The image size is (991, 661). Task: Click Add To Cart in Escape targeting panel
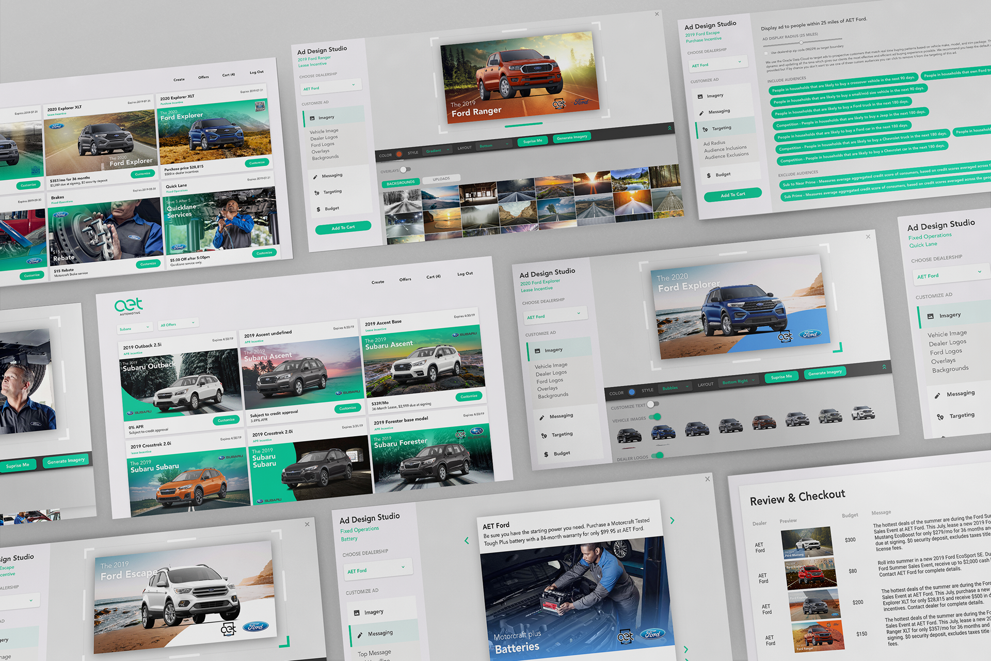click(733, 195)
